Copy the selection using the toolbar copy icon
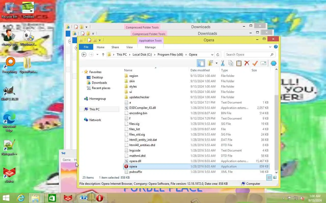 tap(231, 63)
